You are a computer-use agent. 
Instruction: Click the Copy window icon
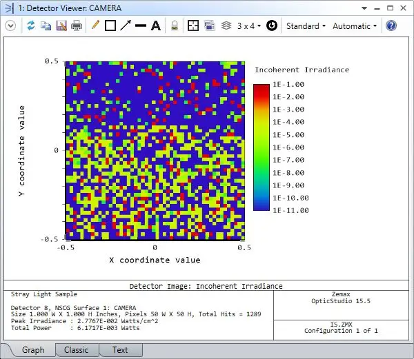click(46, 25)
